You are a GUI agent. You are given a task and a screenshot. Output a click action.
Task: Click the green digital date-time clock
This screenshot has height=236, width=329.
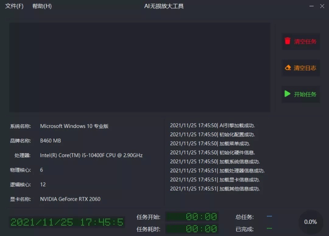pyautogui.click(x=67, y=222)
